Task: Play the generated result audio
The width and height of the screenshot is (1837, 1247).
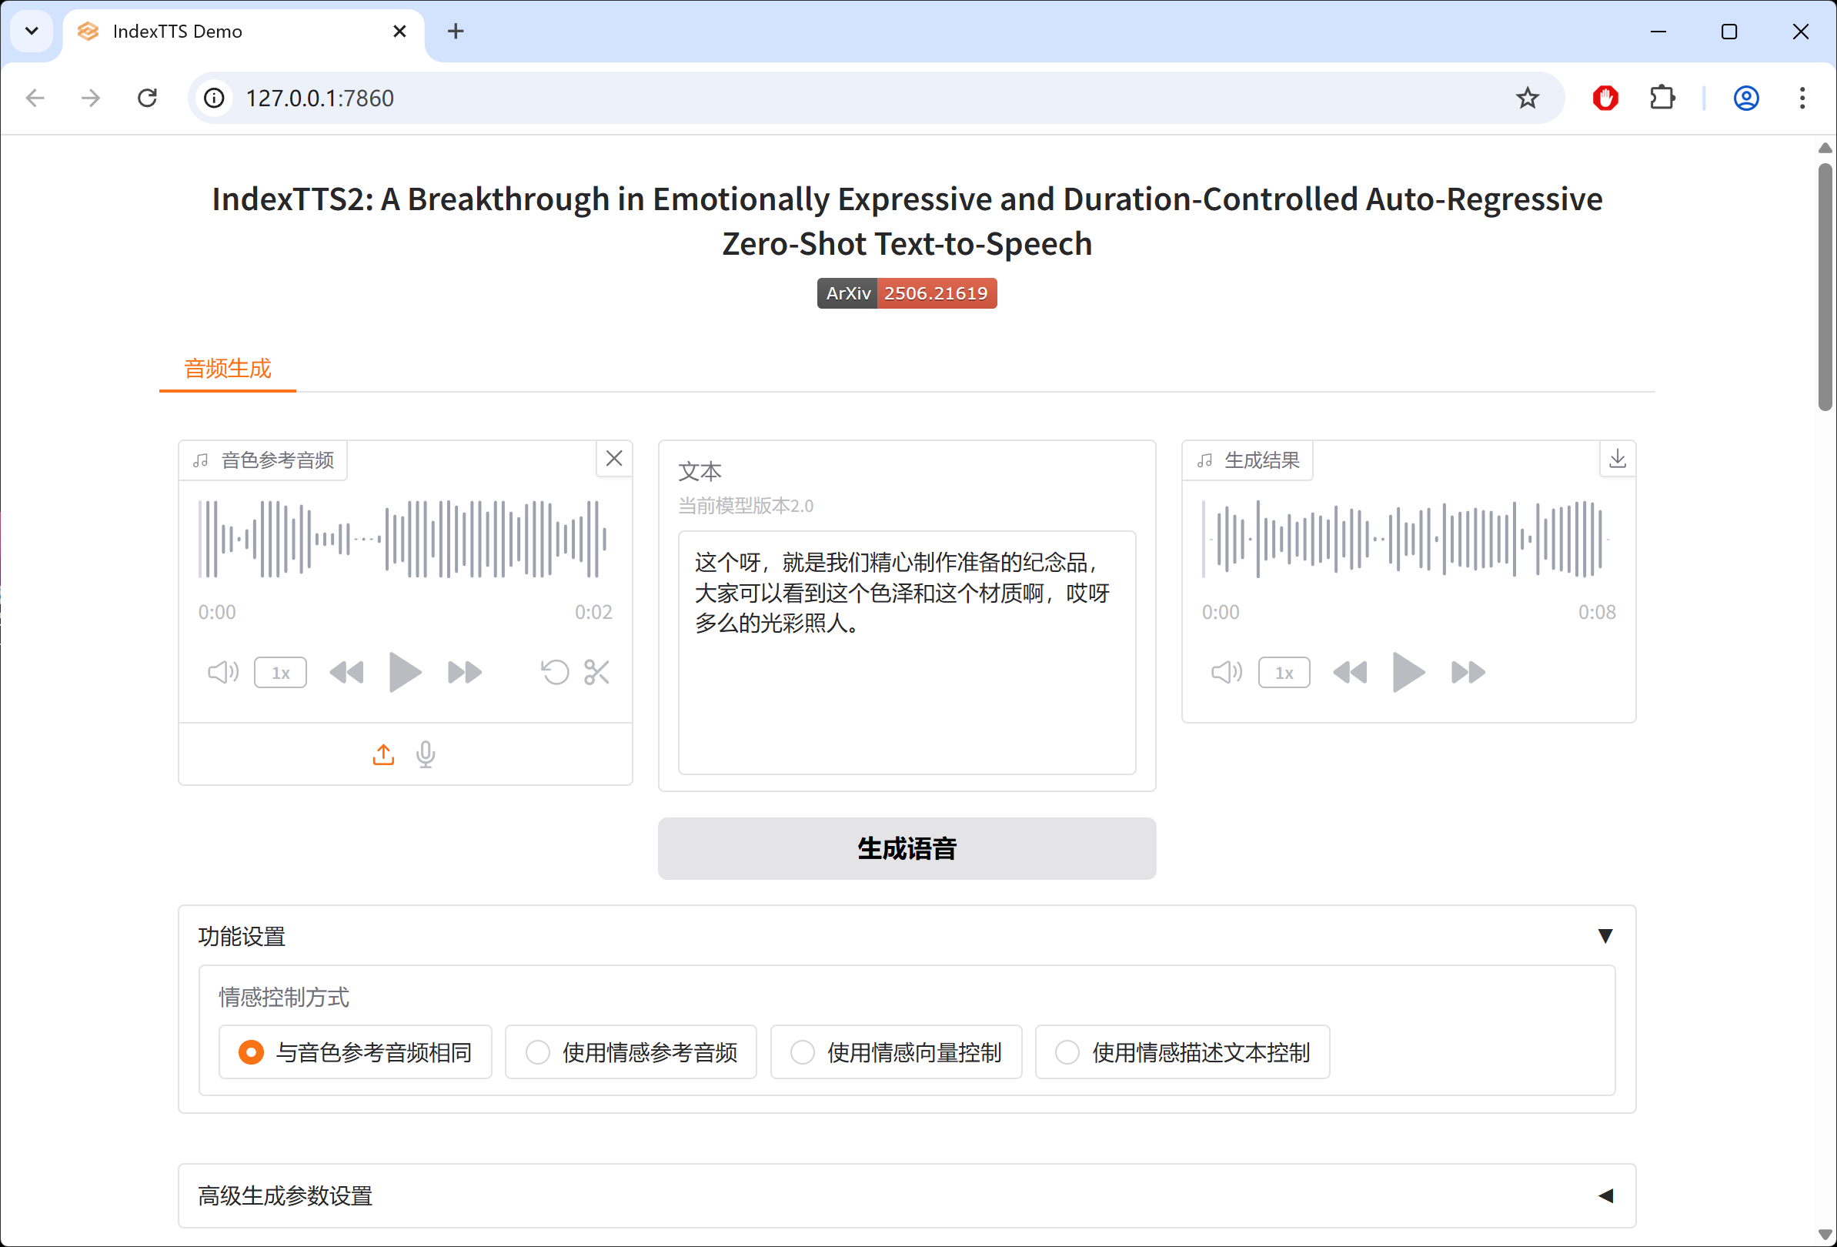Action: pyautogui.click(x=1408, y=673)
